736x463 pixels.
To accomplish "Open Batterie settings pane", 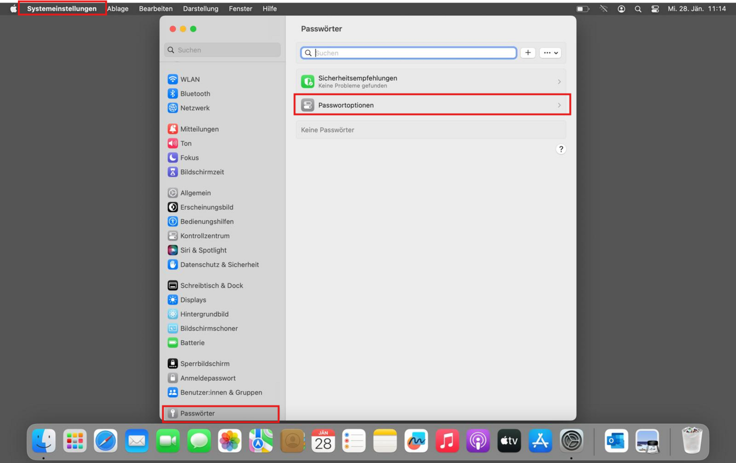I will tap(192, 342).
